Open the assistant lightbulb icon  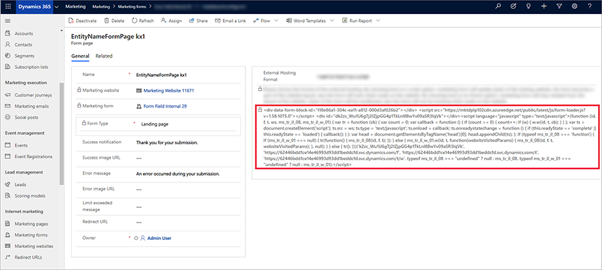pyautogui.click(x=528, y=6)
